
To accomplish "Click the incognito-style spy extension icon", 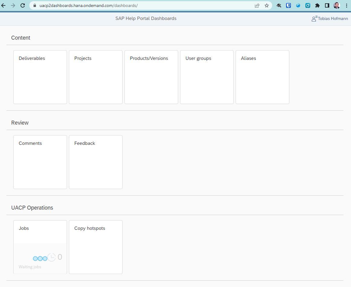I will [x=279, y=5].
